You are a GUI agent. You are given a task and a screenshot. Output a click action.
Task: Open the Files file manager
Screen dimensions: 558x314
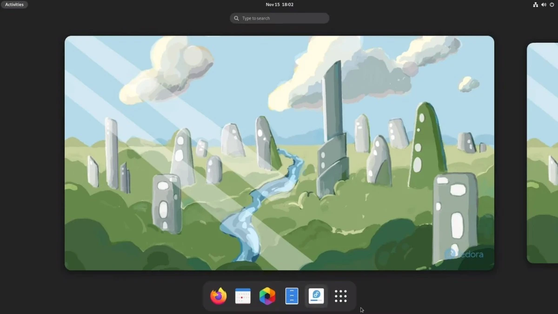click(x=292, y=296)
